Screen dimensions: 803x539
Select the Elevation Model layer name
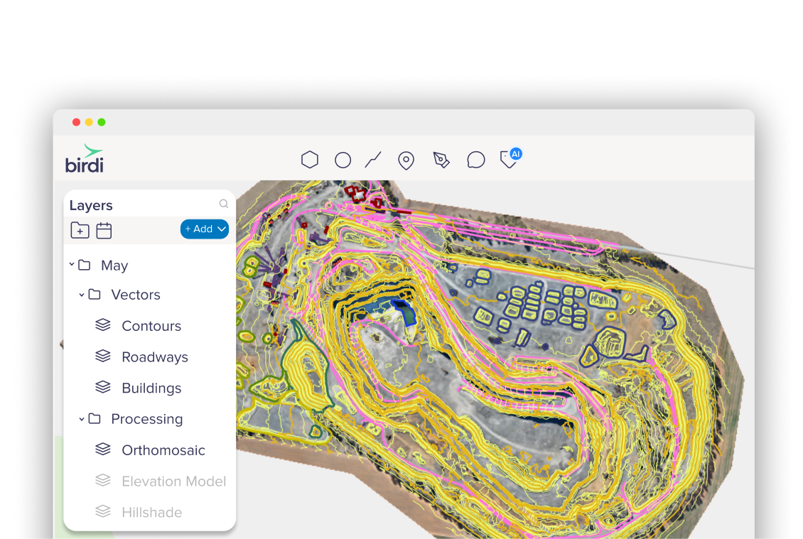[x=173, y=481]
